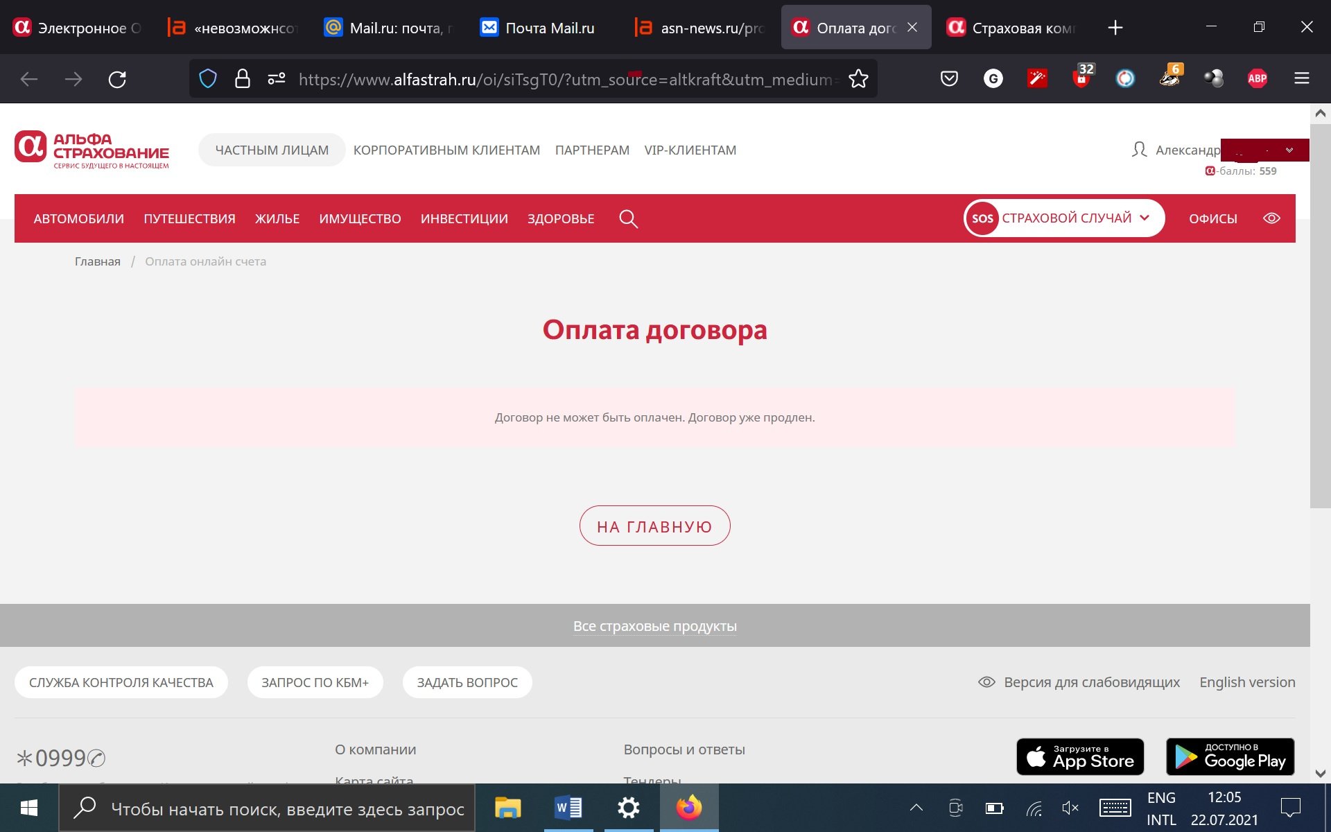Click the eye icon for the visually impaired mode
This screenshot has width=1331, height=832.
coord(1271,218)
